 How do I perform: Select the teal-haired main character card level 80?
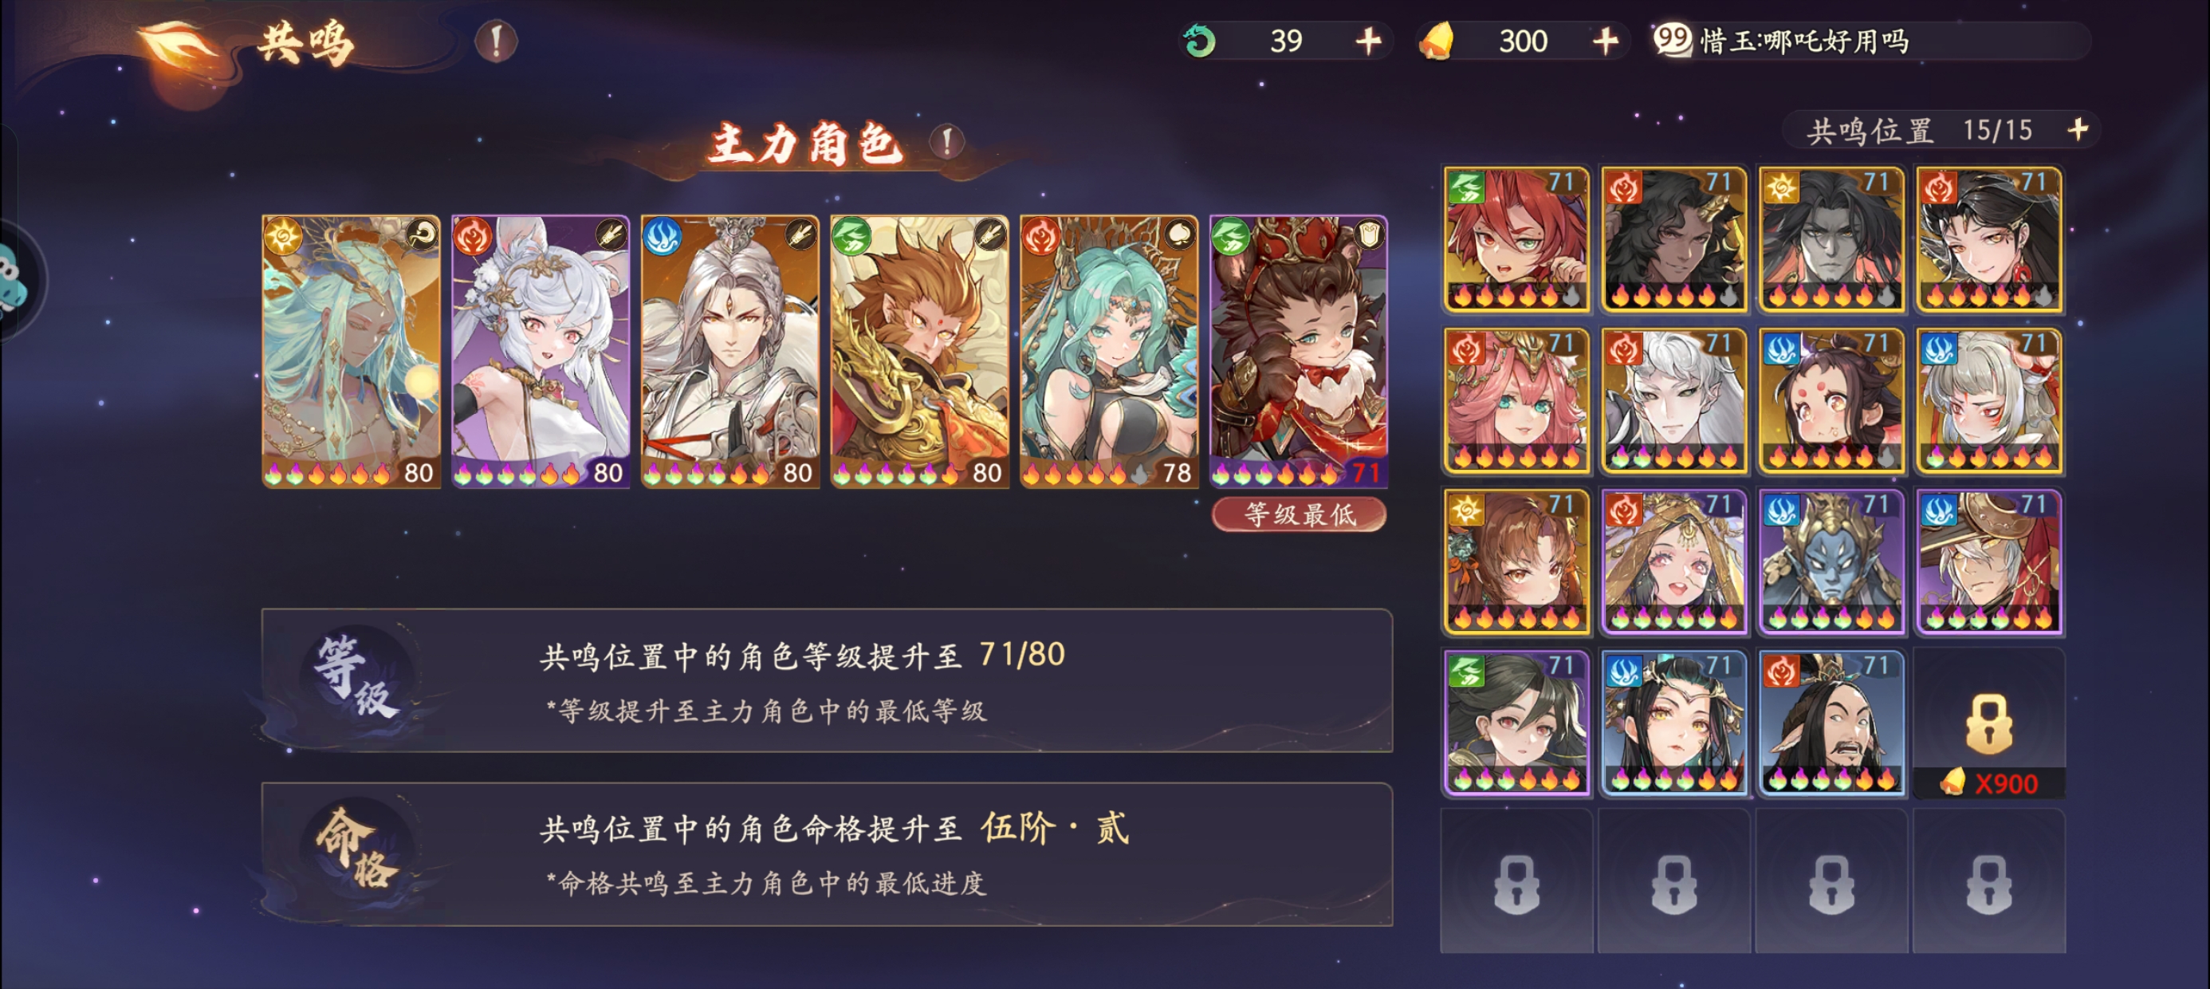pyautogui.click(x=351, y=351)
